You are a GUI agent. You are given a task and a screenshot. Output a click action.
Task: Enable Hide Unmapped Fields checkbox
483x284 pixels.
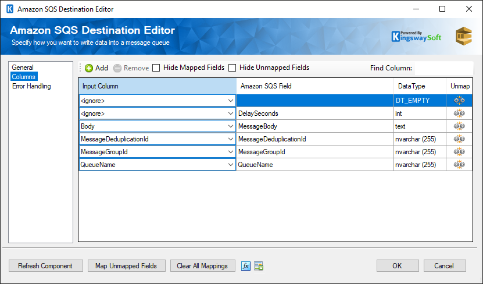[232, 68]
